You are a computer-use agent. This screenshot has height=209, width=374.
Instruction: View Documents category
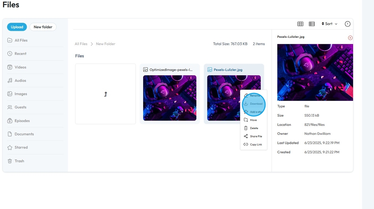tap(24, 134)
